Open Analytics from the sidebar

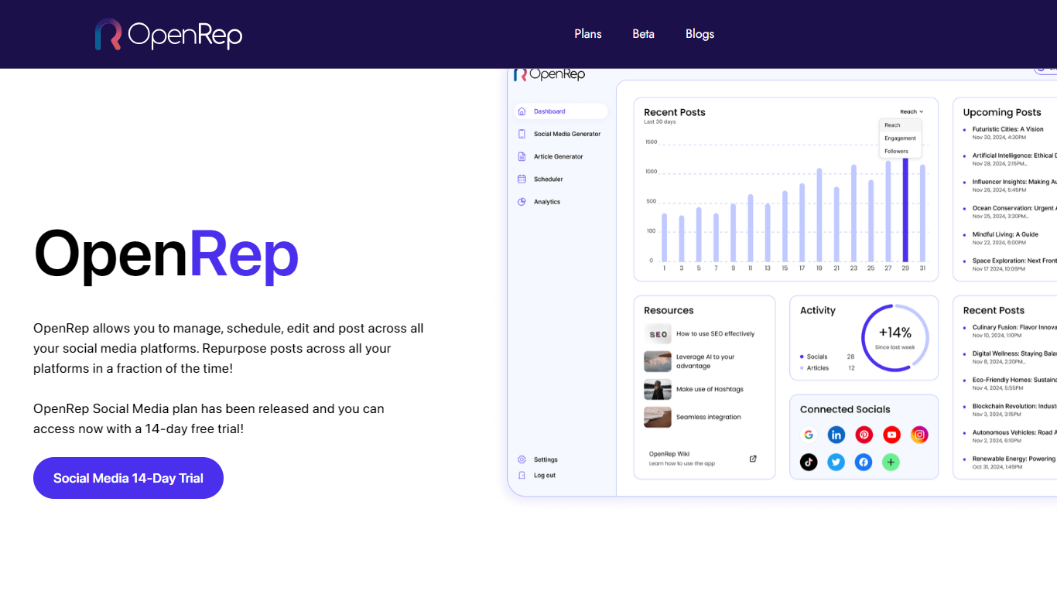point(547,202)
